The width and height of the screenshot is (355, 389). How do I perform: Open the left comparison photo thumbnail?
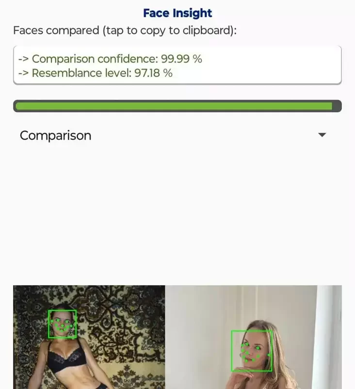pyautogui.click(x=89, y=337)
